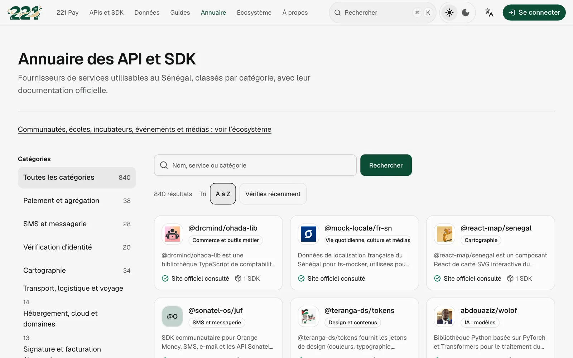Click verified checkmark on @drcmind/ohada-lib card

(x=165, y=279)
